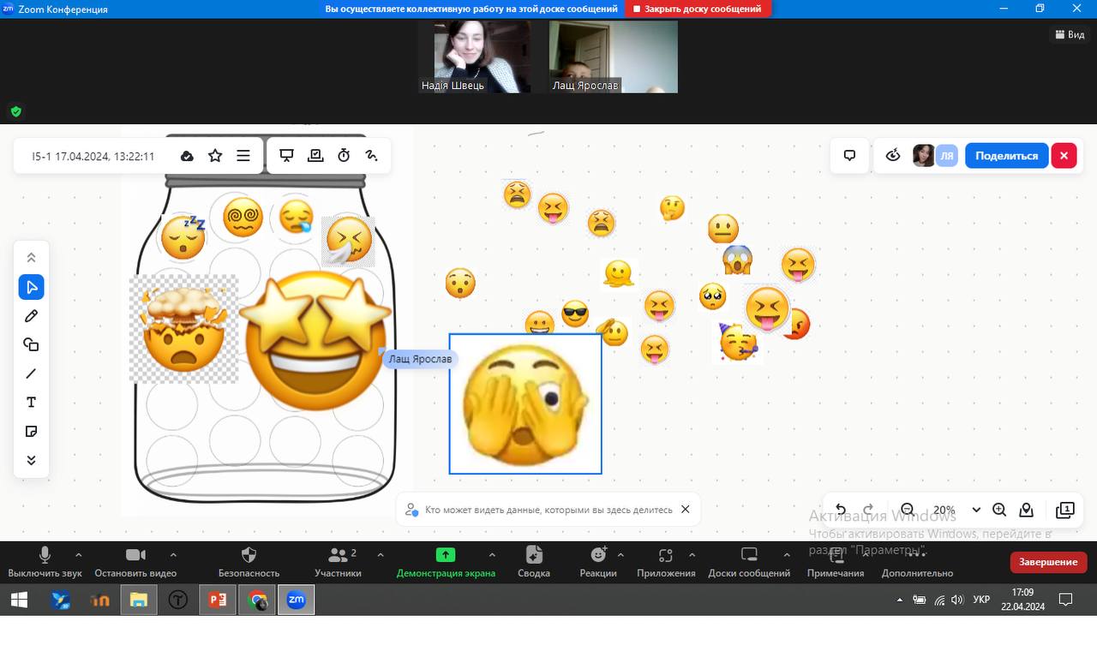Mute microphone with Выключить звук
Viewport: 1097px width, 651px height.
[45, 562]
